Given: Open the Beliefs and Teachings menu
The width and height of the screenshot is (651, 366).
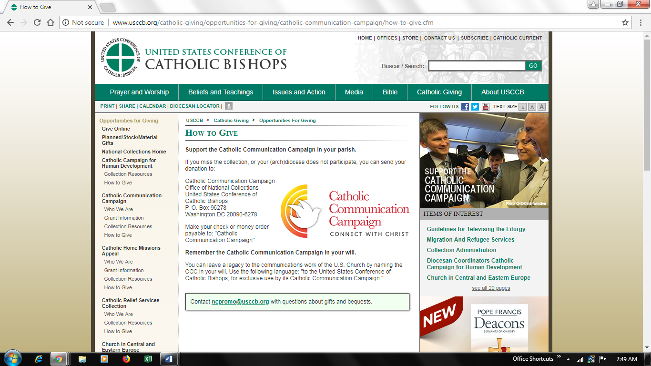Looking at the screenshot, I should [221, 92].
